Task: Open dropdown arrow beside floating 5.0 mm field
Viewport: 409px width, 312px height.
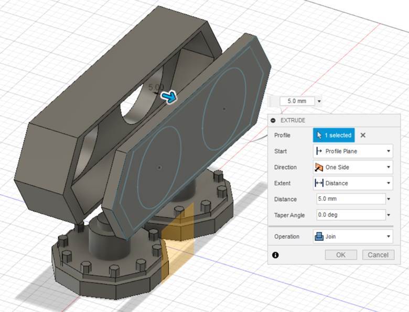Action: [x=319, y=101]
